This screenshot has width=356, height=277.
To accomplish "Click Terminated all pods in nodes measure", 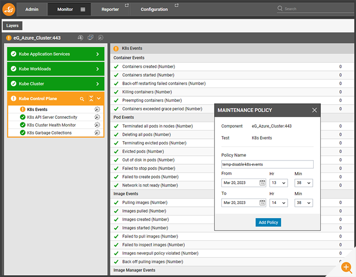I will (158, 126).
